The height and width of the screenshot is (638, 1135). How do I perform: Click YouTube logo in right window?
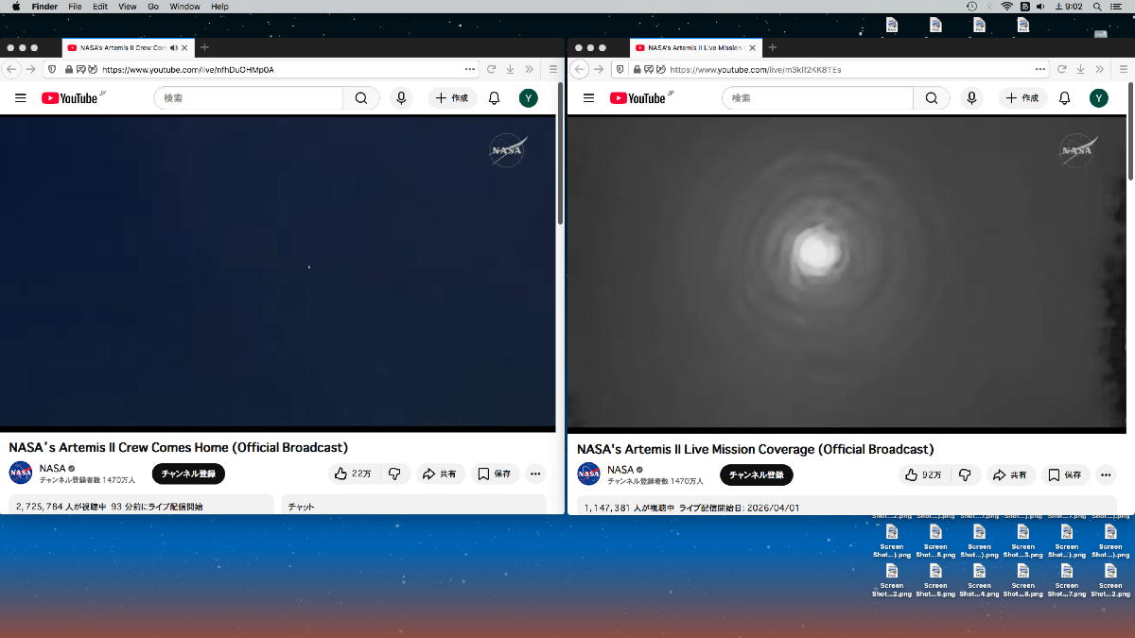tap(640, 97)
